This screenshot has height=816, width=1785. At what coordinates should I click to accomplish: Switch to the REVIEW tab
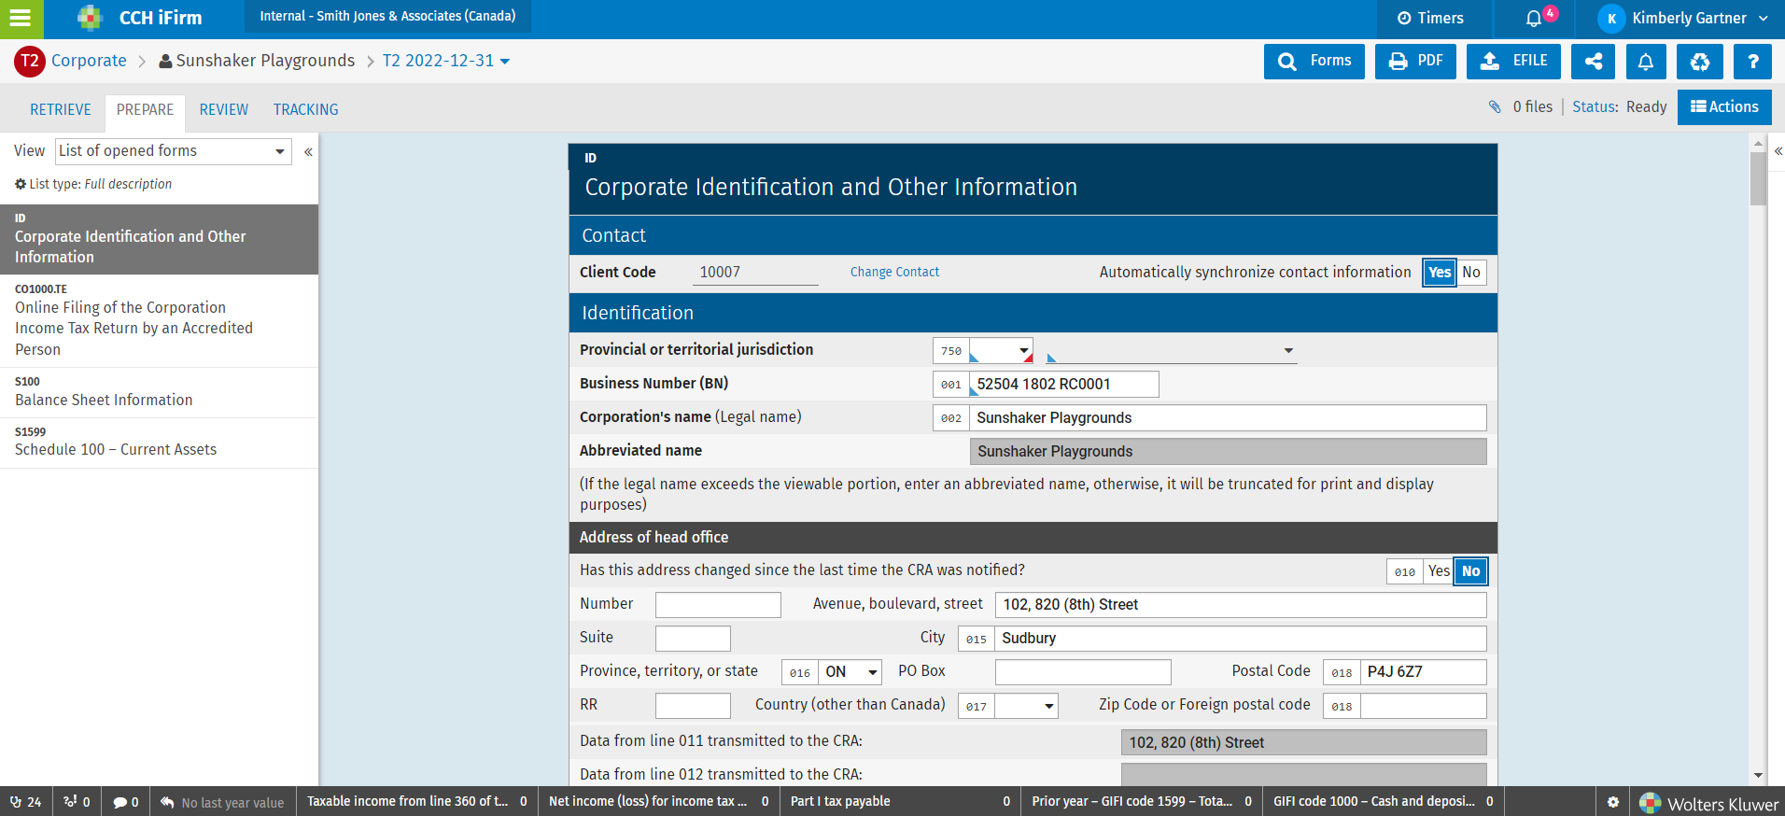pyautogui.click(x=223, y=110)
